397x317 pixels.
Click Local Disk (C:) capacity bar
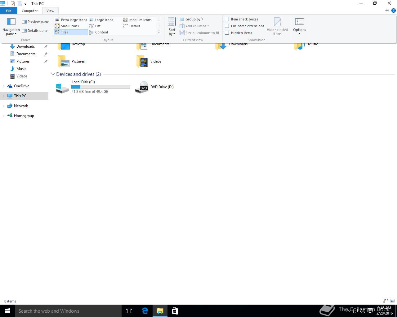coord(100,87)
